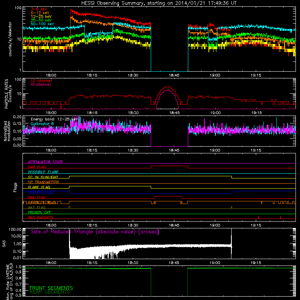The width and height of the screenshot is (300, 300).
Task: Click the POSSIBLE FLARE flag label
Action: 43,172
